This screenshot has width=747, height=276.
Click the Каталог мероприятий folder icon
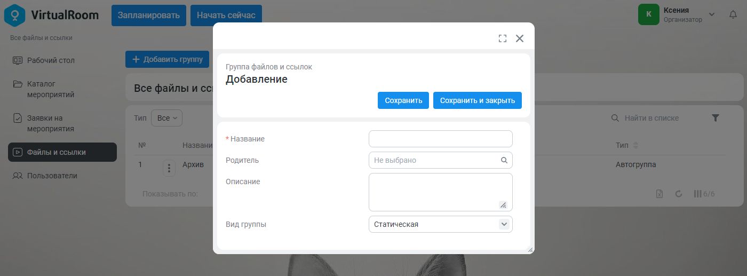coord(18,84)
